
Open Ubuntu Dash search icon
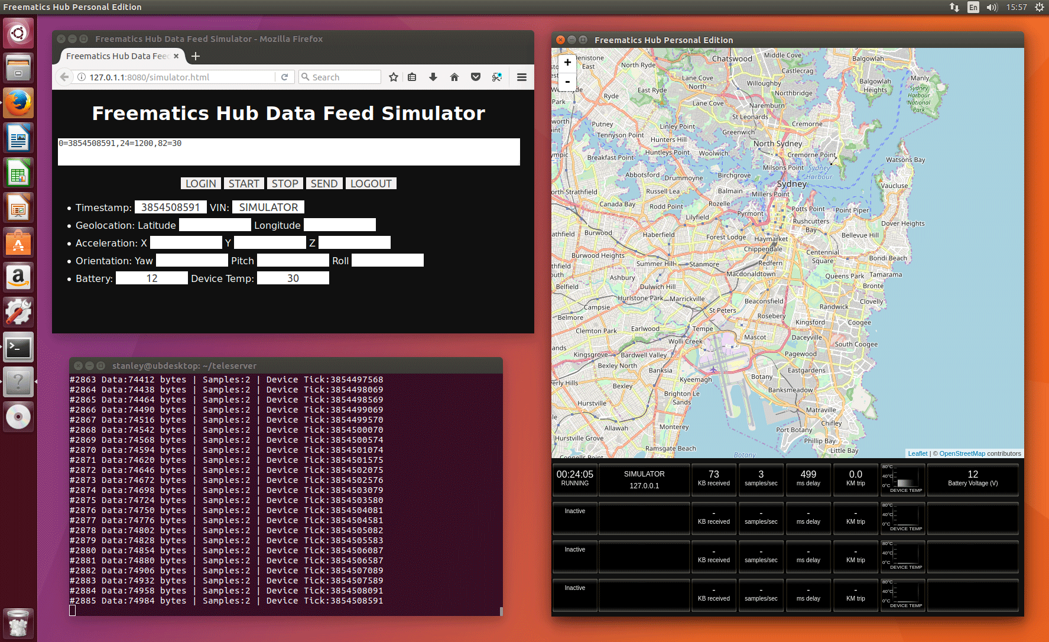click(x=18, y=33)
